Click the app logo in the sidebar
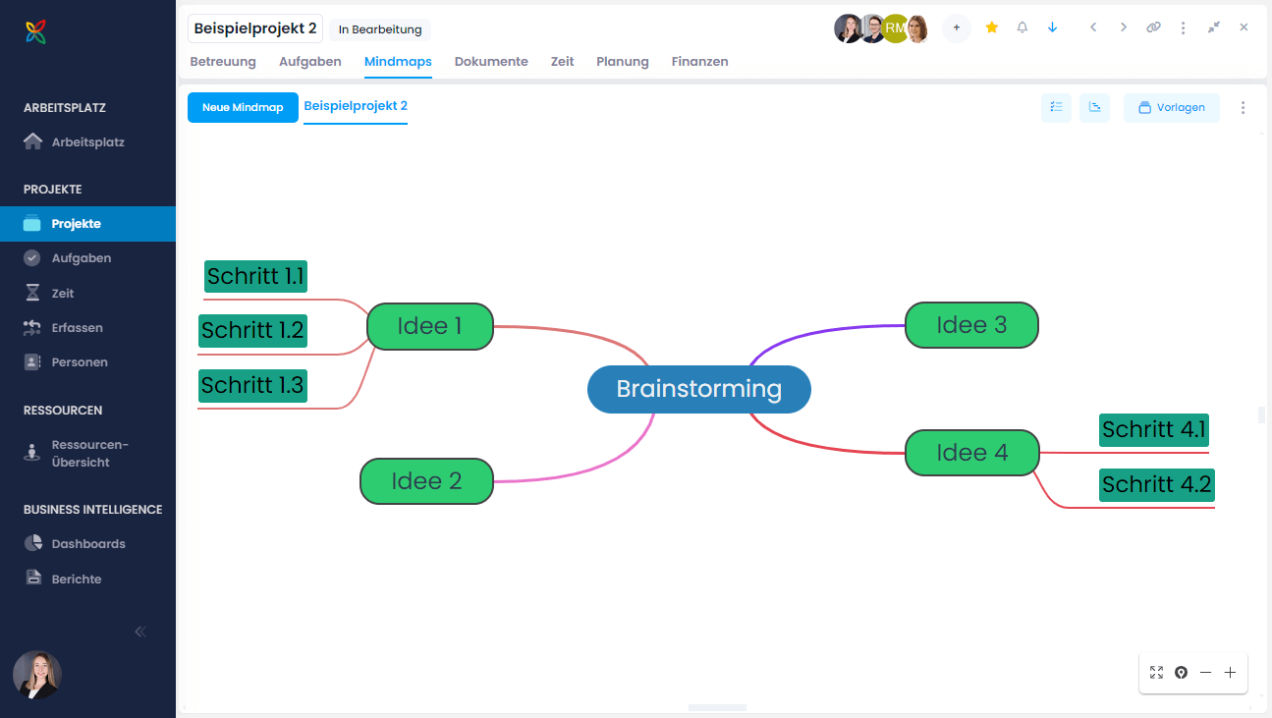1272x718 pixels. coord(36,32)
